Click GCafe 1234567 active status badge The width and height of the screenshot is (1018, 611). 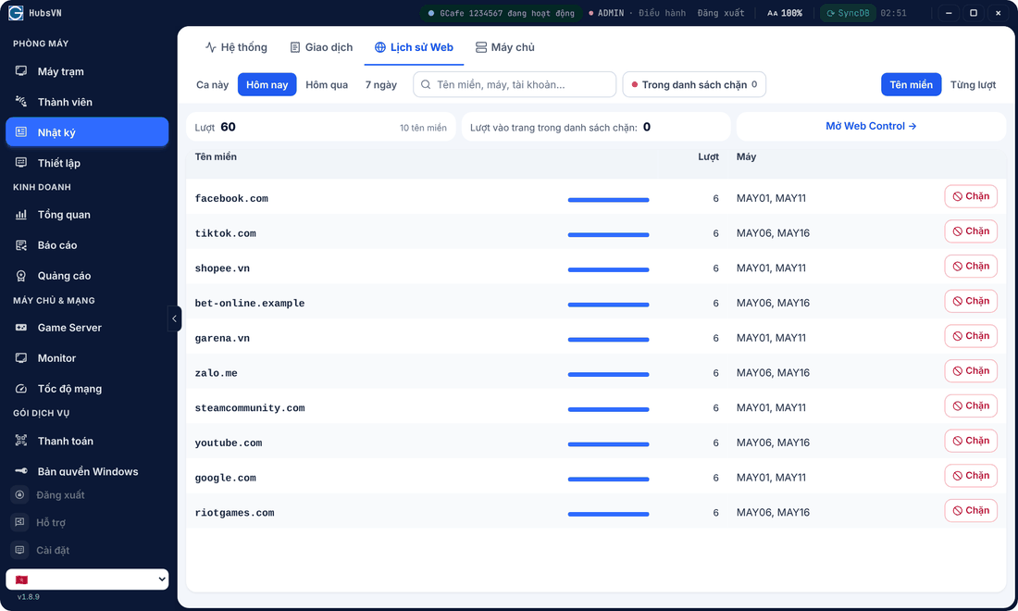pyautogui.click(x=501, y=13)
